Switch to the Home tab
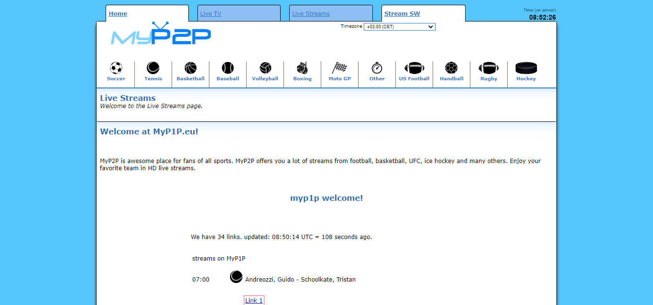The height and width of the screenshot is (305, 653). [x=118, y=14]
